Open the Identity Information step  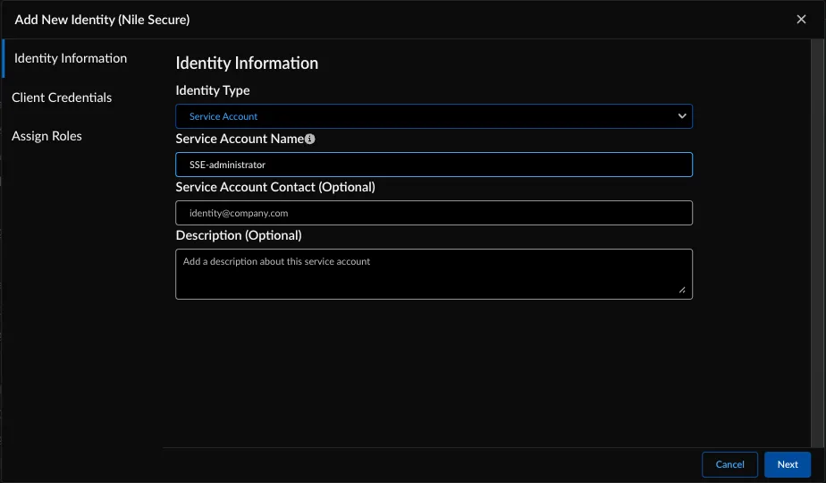(x=71, y=58)
